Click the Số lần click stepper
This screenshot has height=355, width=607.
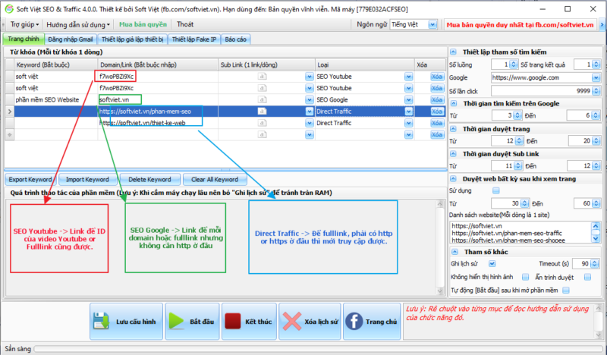click(596, 91)
